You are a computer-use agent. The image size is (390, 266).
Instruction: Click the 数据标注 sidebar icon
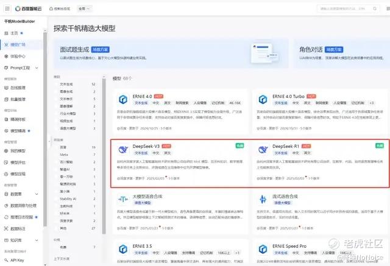tap(6, 228)
